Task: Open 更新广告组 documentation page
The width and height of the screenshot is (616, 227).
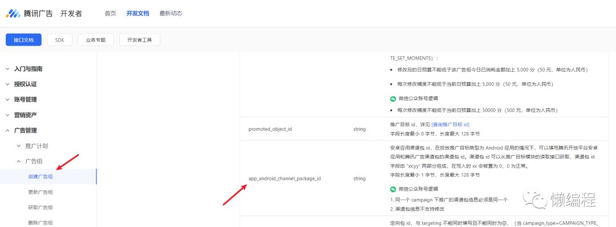Action: (40, 192)
